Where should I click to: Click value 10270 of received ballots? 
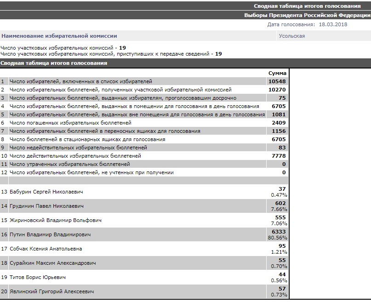[277, 90]
